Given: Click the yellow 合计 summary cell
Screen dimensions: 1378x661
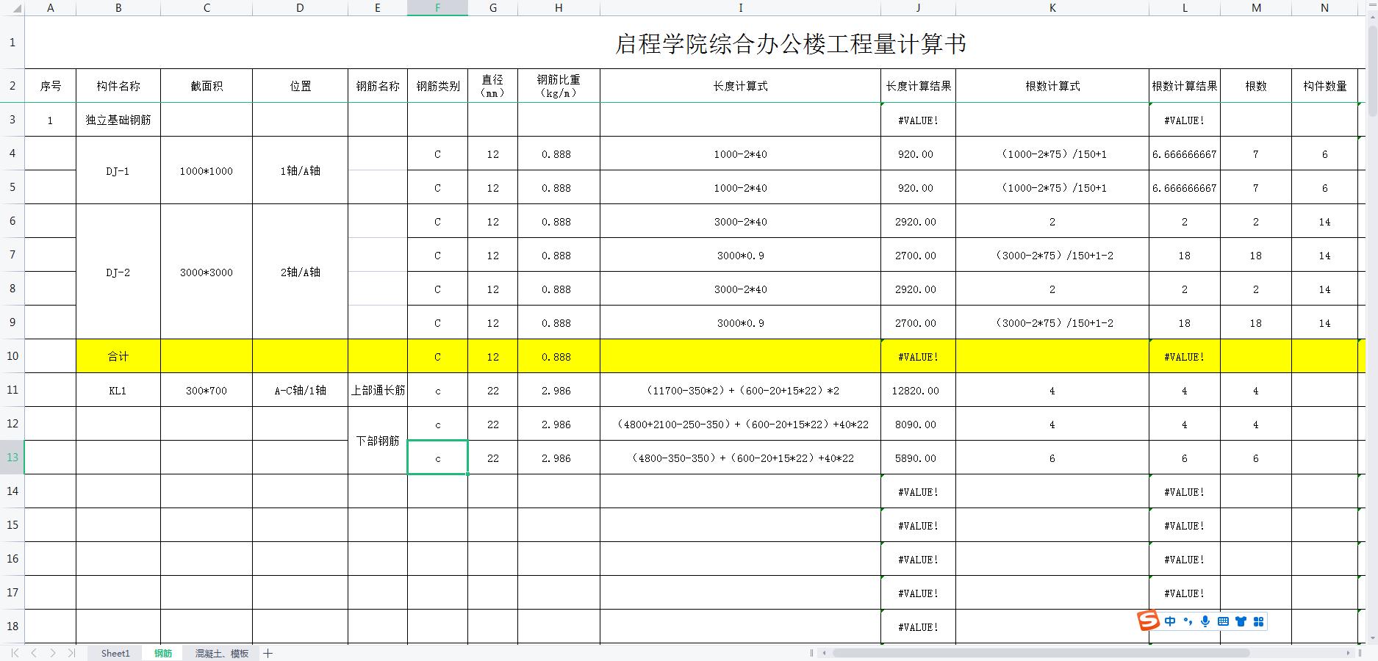Looking at the screenshot, I should [x=118, y=356].
